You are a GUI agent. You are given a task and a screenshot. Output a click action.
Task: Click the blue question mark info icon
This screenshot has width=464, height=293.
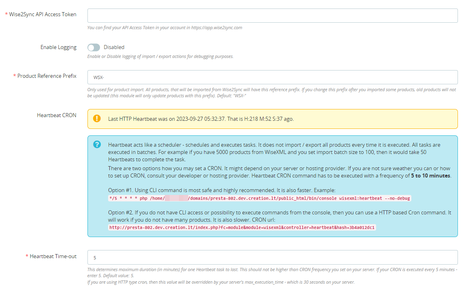click(97, 145)
